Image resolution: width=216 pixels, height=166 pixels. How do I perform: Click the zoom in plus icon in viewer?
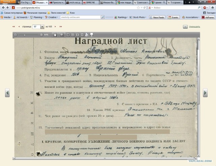click(42, 35)
